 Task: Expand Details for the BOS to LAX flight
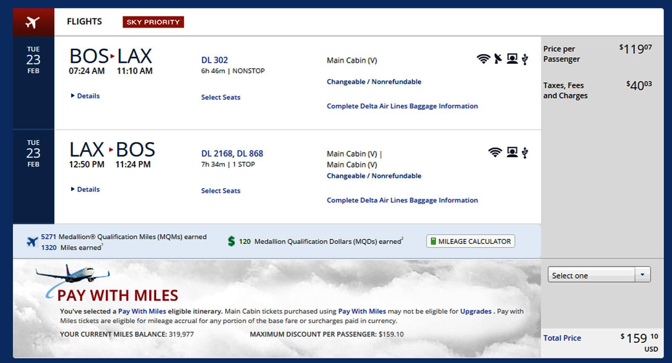coord(88,96)
